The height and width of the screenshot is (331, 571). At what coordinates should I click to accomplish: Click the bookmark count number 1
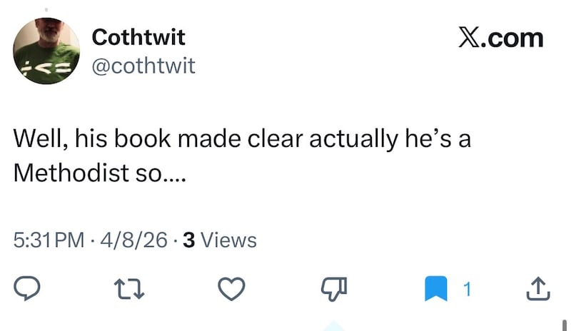pos(467,288)
